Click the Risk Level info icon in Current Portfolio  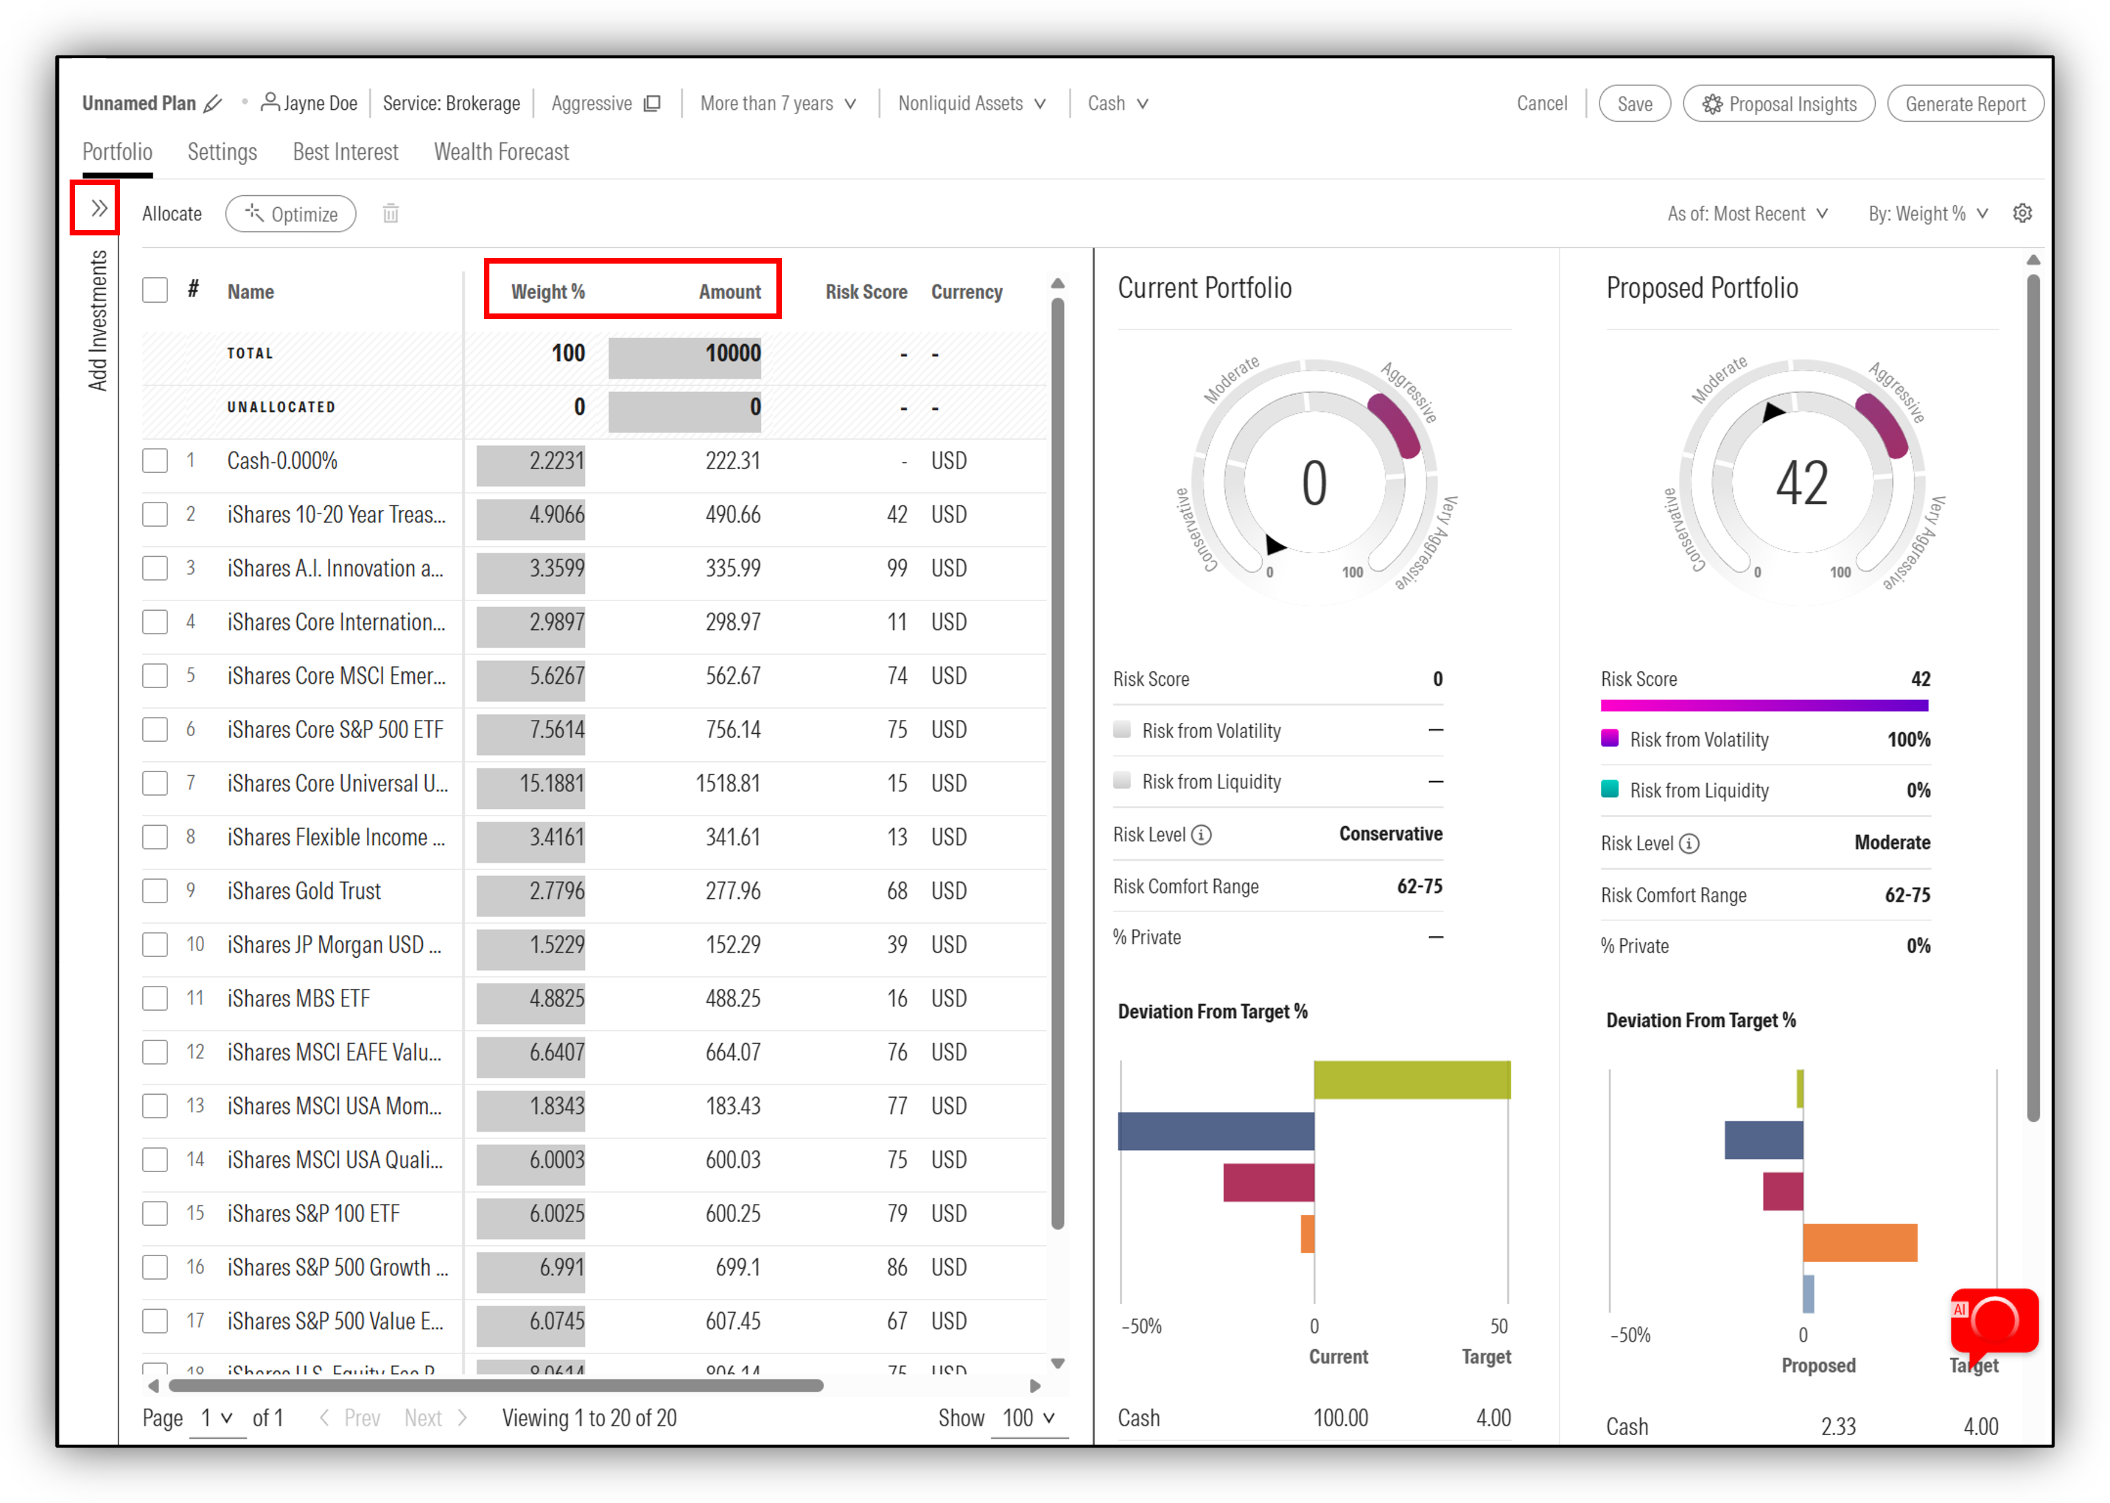(x=1202, y=835)
